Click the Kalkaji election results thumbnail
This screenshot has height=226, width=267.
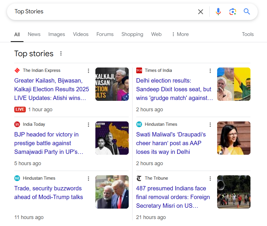pyautogui.click(x=112, y=84)
